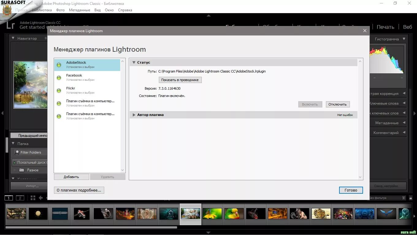Click the Filter Folders magnifier icon

[x=17, y=152]
